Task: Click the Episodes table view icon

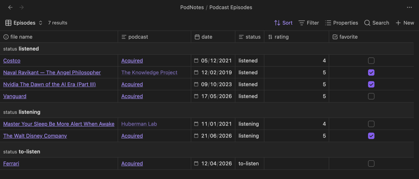Action: click(8, 23)
